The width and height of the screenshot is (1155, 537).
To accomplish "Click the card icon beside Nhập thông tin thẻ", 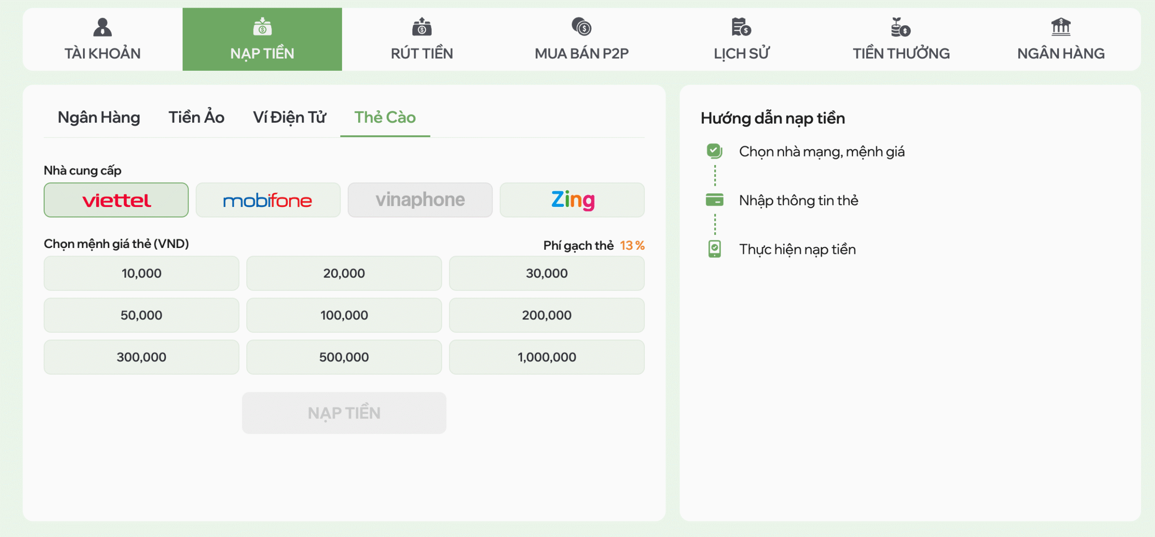I will coord(714,200).
